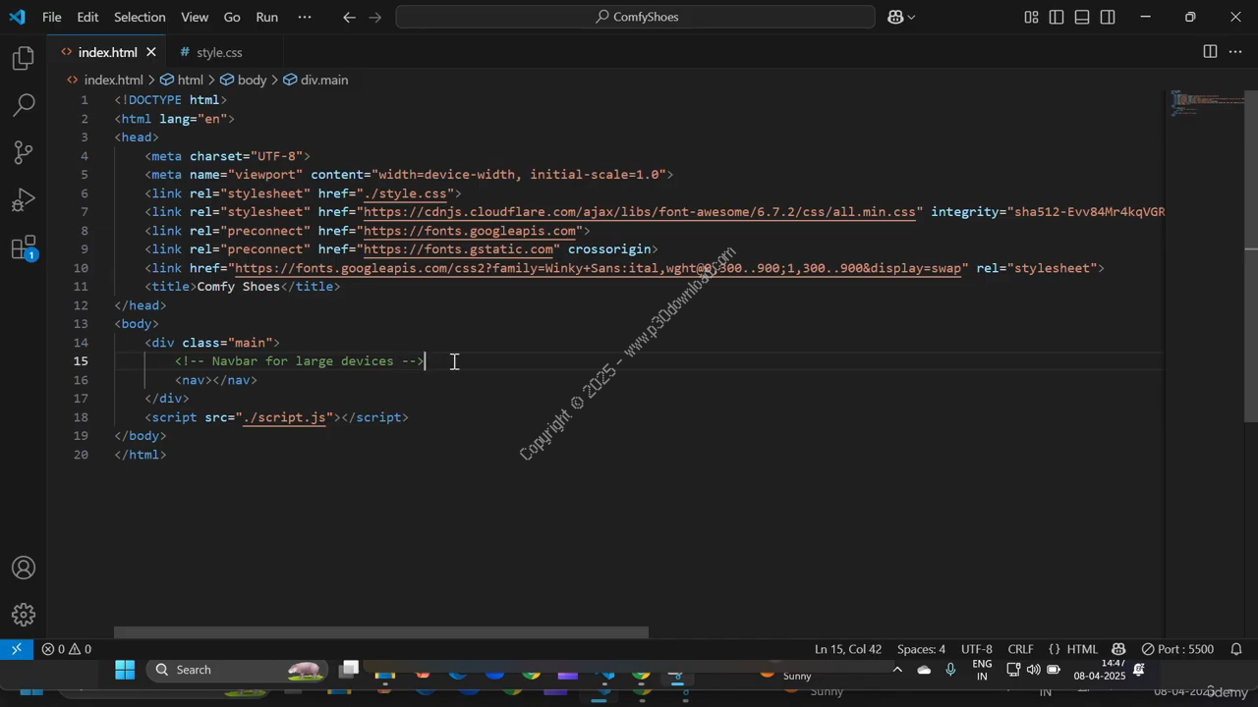Open the Explorer view in activity bar
The image size is (1258, 707).
click(x=24, y=59)
